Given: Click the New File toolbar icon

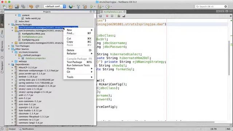Looking at the screenshot, I should pyautogui.click(x=5, y=7).
